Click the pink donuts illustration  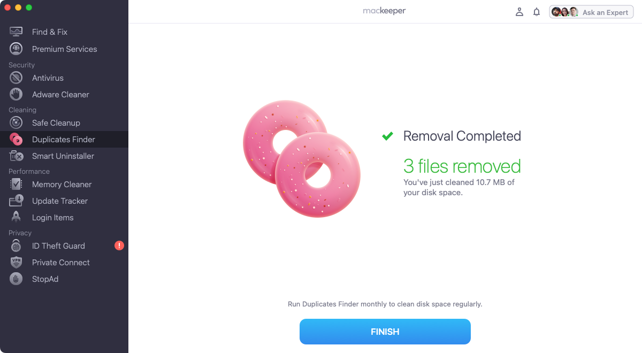click(302, 159)
